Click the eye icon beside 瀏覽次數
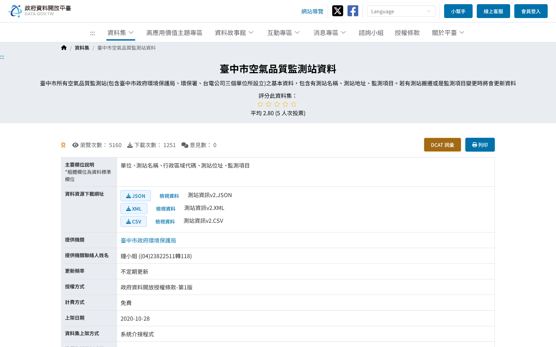Image resolution: width=556 pixels, height=347 pixels. tap(75, 145)
